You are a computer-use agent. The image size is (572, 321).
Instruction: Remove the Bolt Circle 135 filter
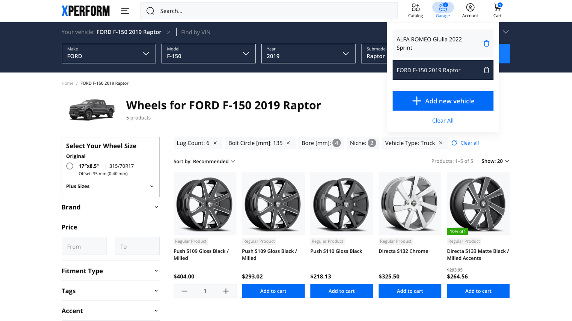click(x=288, y=143)
